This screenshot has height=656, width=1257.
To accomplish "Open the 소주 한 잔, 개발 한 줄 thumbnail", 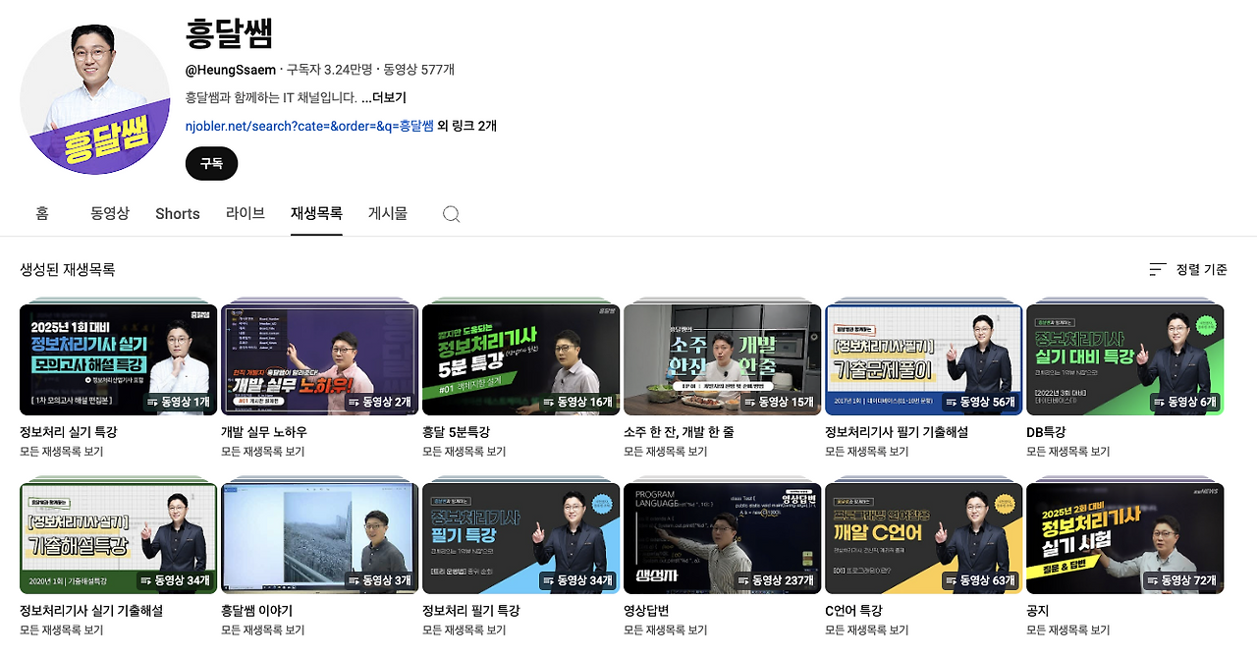I will (723, 359).
